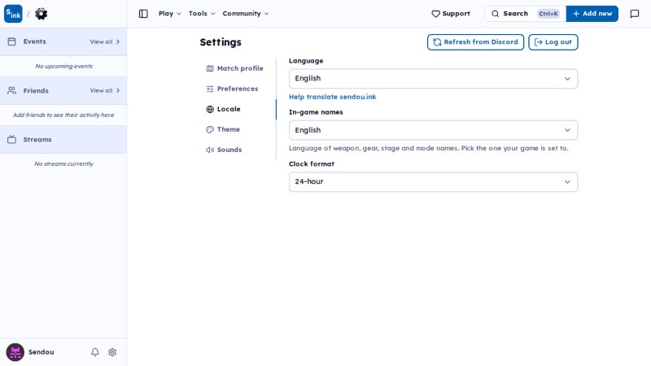Switch to the Theme settings tab
Image resolution: width=651 pixels, height=366 pixels.
point(223,129)
